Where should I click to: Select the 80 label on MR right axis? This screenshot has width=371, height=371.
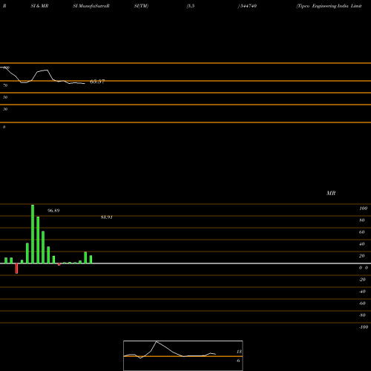[362, 220]
